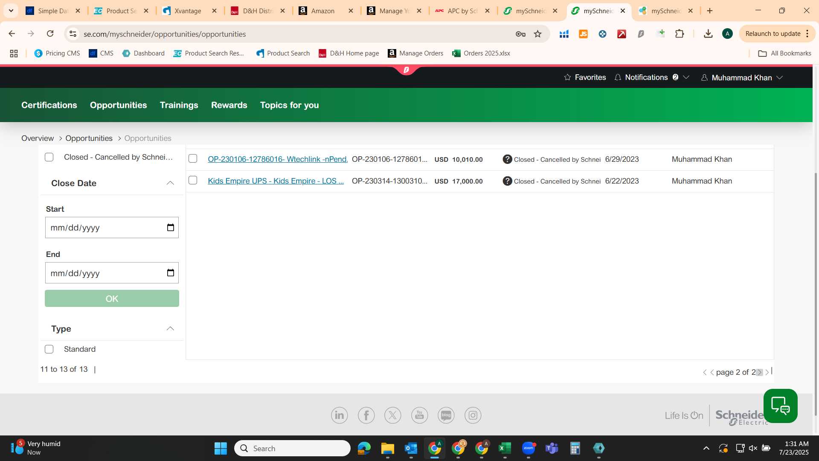This screenshot has width=819, height=461.
Task: Click the End date input field
Action: (112, 273)
